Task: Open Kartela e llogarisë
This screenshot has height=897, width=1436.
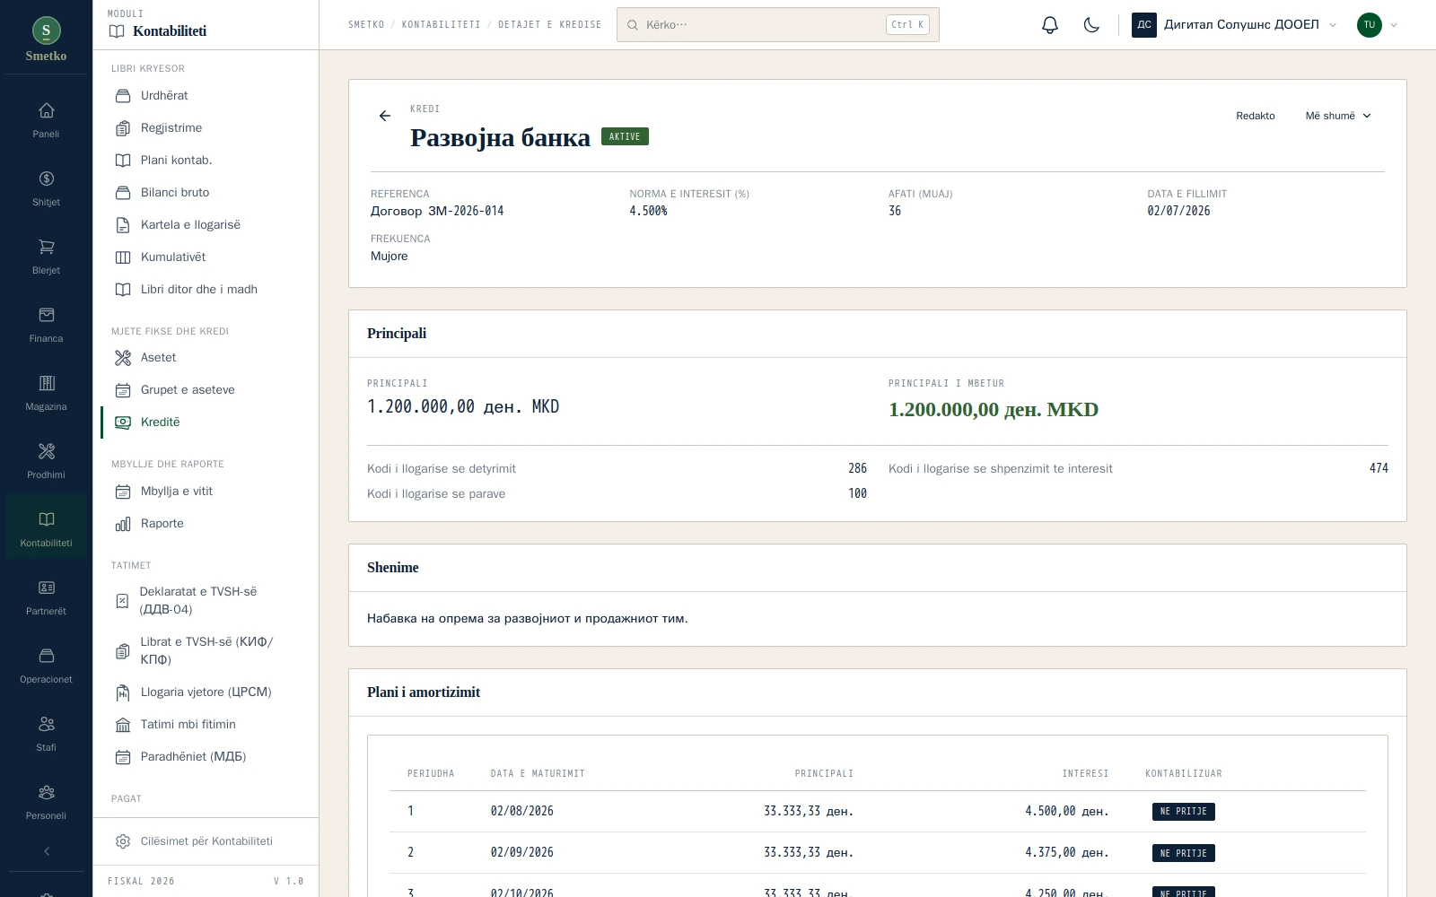Action: [x=206, y=225]
